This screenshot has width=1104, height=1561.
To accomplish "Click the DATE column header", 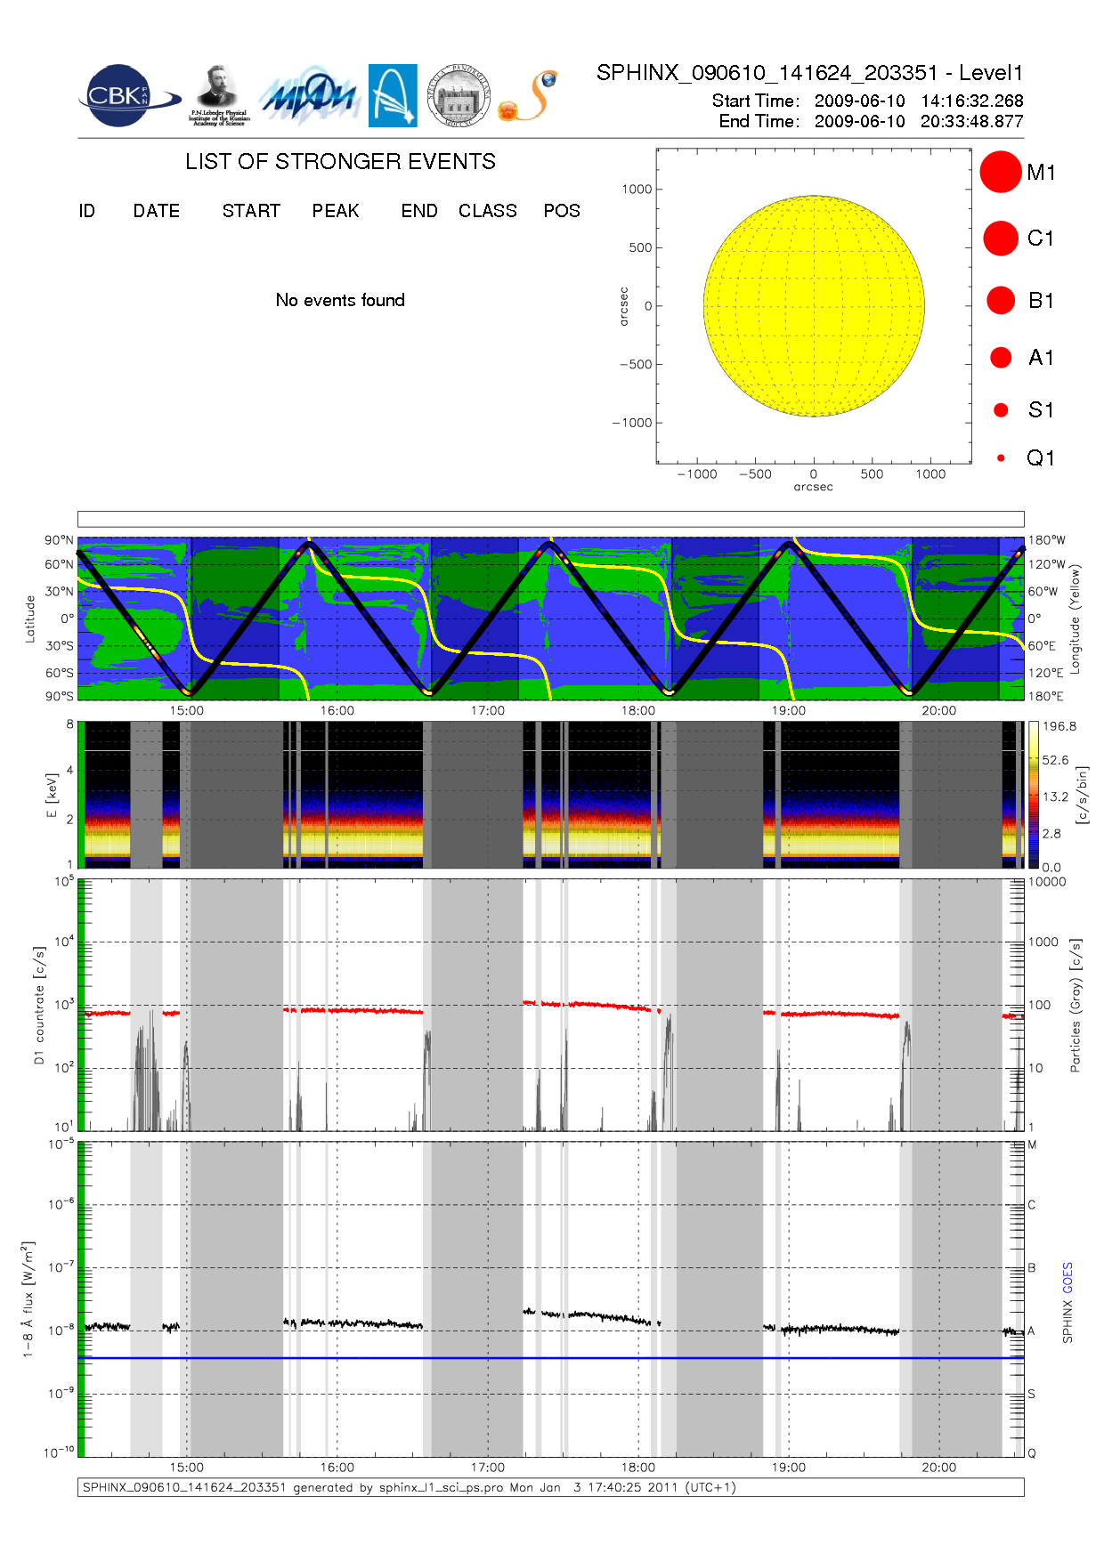I will tap(157, 211).
